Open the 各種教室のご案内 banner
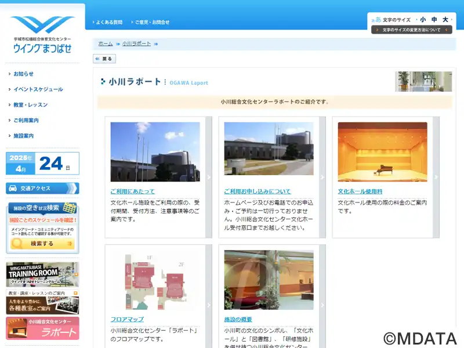Screen dimensions: 464x348 [42, 302]
